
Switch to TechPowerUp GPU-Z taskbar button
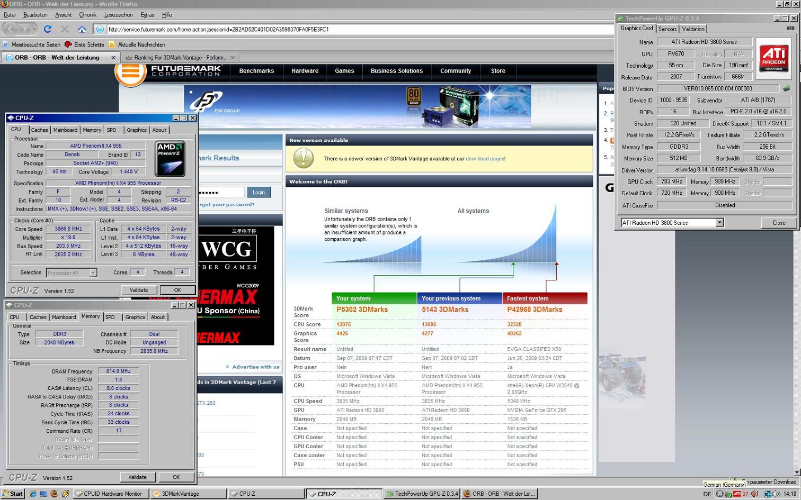click(422, 494)
